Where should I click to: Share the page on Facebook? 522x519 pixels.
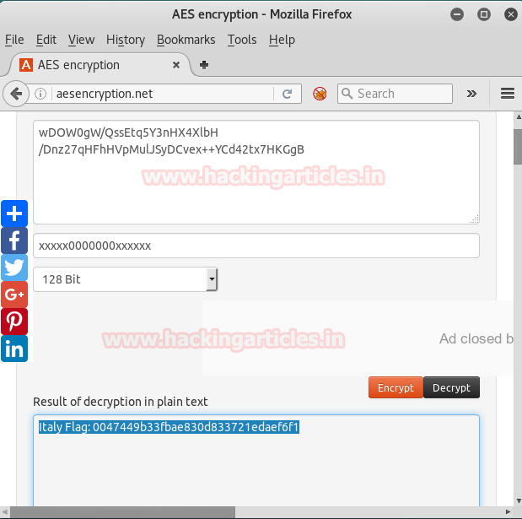(14, 241)
